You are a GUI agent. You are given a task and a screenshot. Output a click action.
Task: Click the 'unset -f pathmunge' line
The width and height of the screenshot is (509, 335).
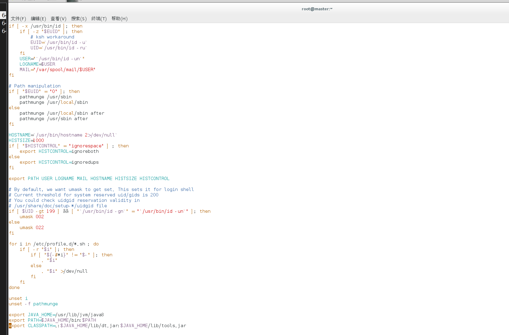[x=33, y=304]
